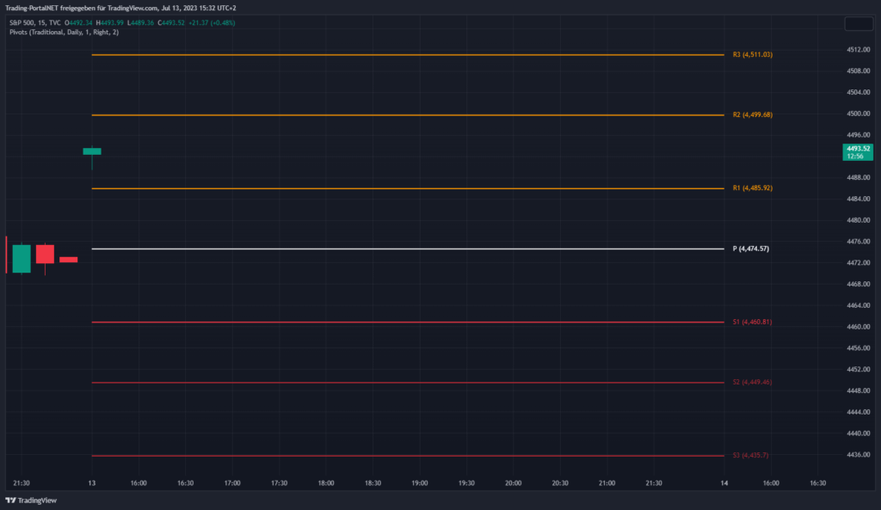Click the 18:00 label on the time axis
This screenshot has width=881, height=510.
(x=325, y=483)
